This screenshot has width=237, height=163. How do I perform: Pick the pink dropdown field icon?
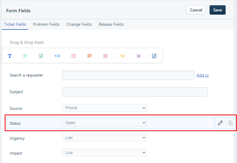tap(74, 56)
